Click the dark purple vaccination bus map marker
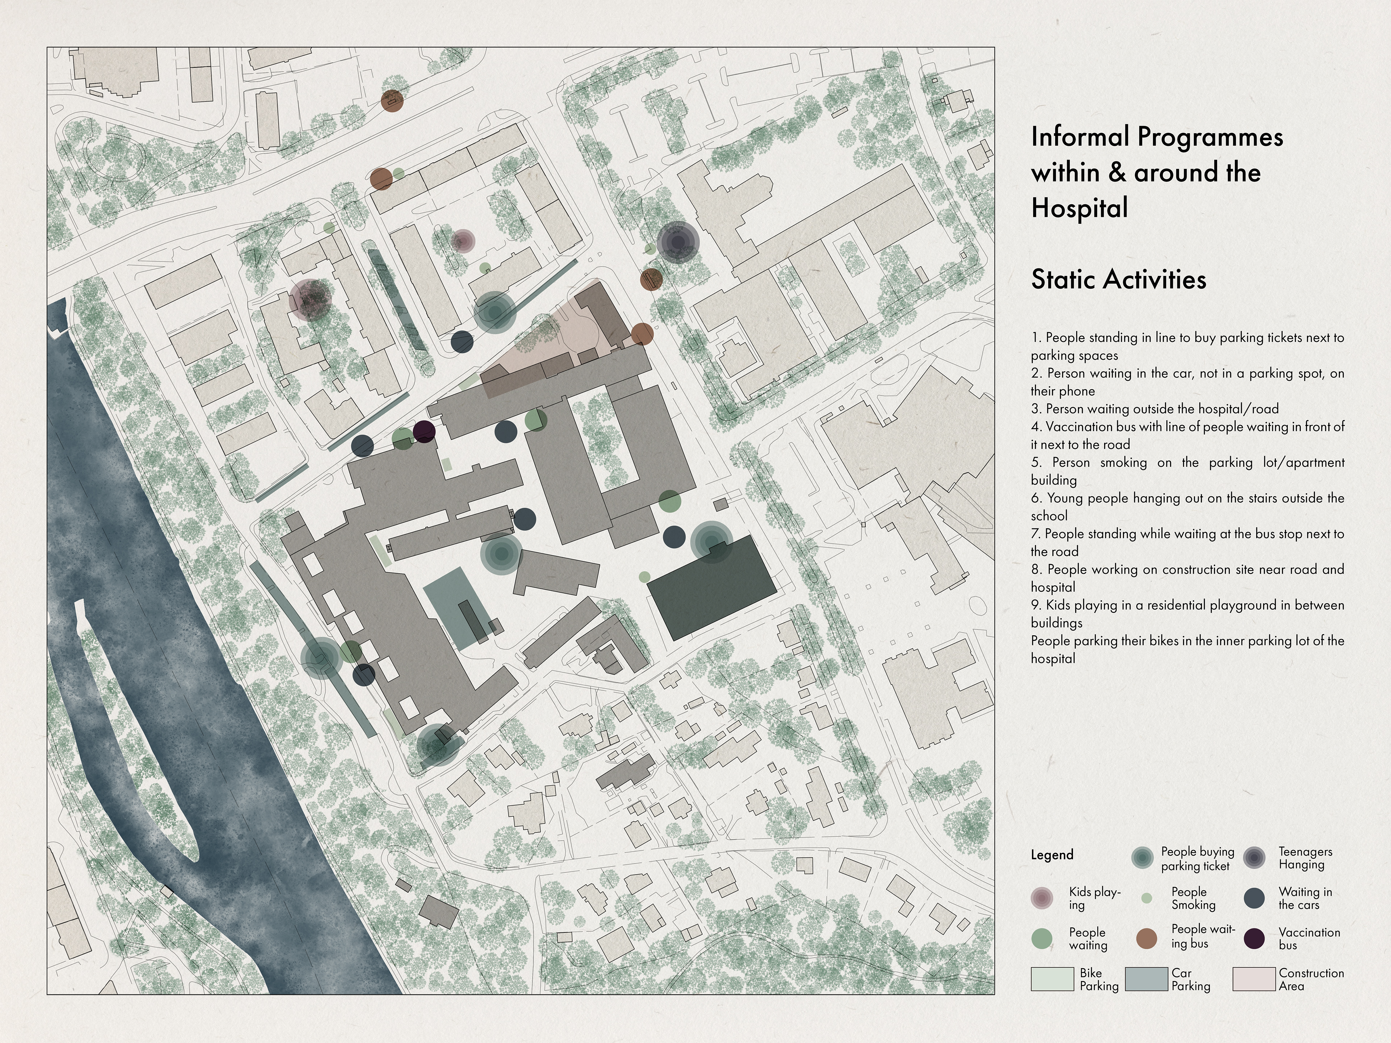 point(424,431)
